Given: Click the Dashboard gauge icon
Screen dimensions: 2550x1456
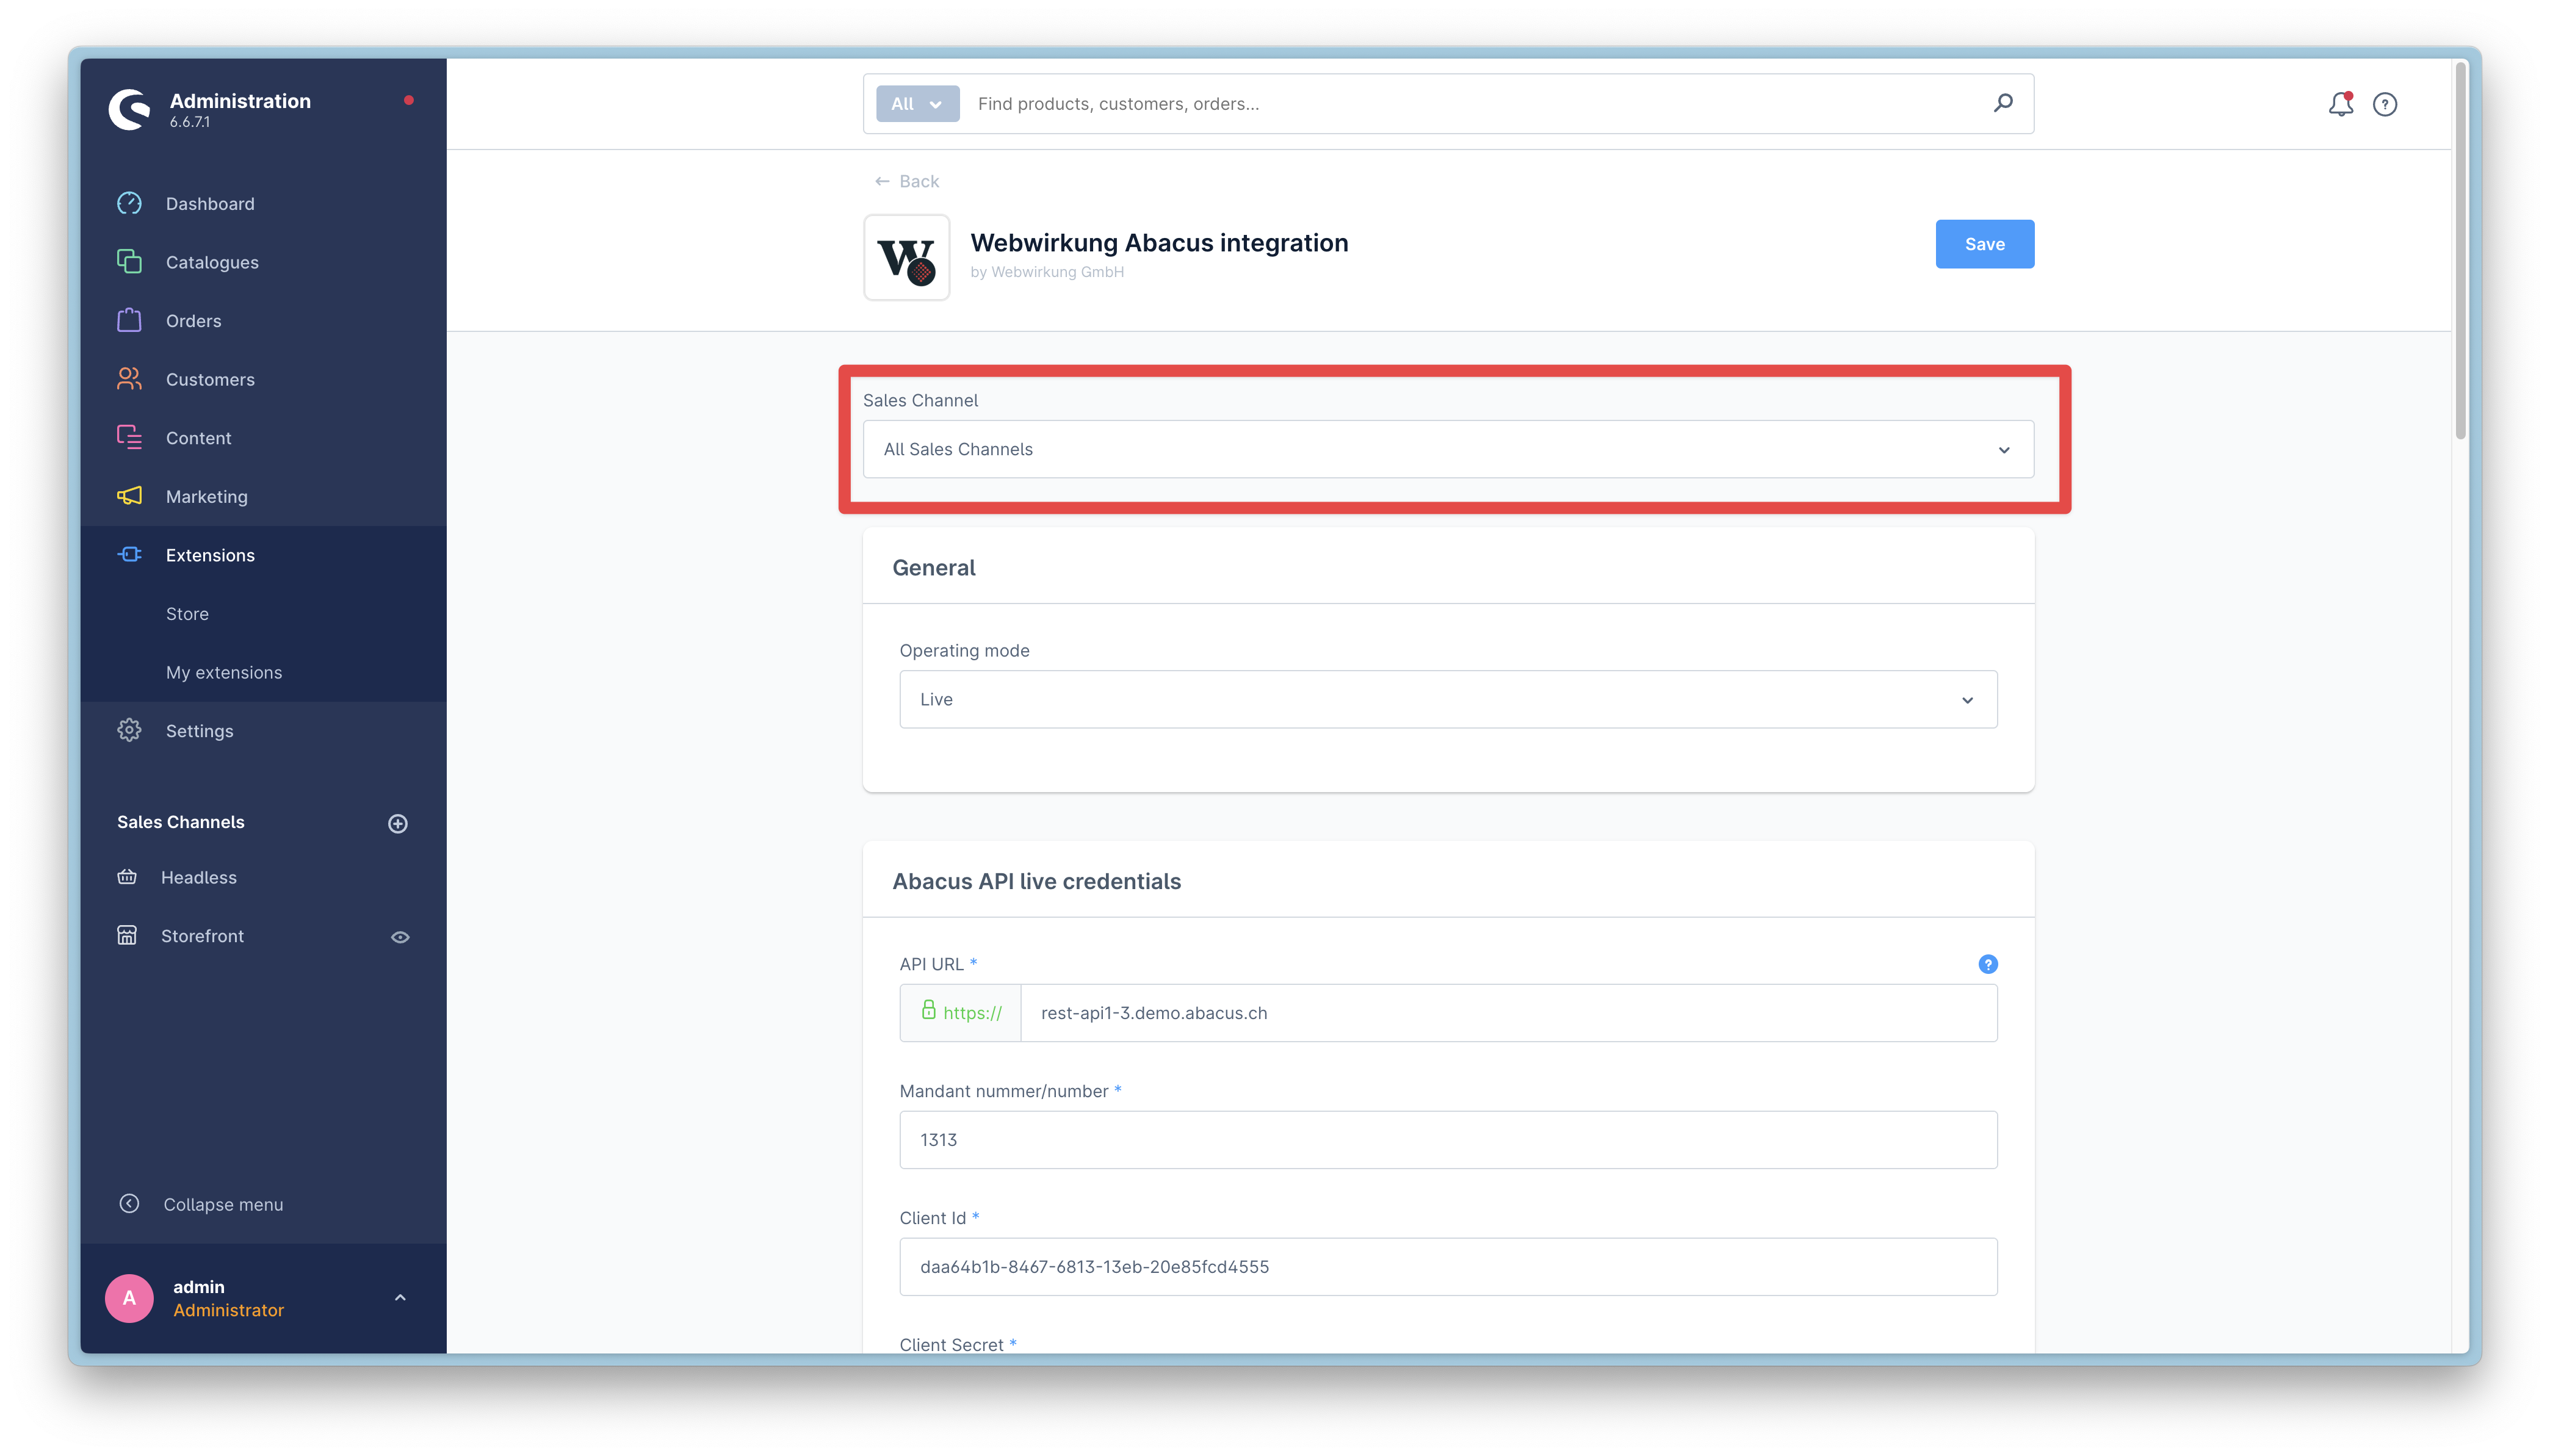Looking at the screenshot, I should [x=129, y=203].
